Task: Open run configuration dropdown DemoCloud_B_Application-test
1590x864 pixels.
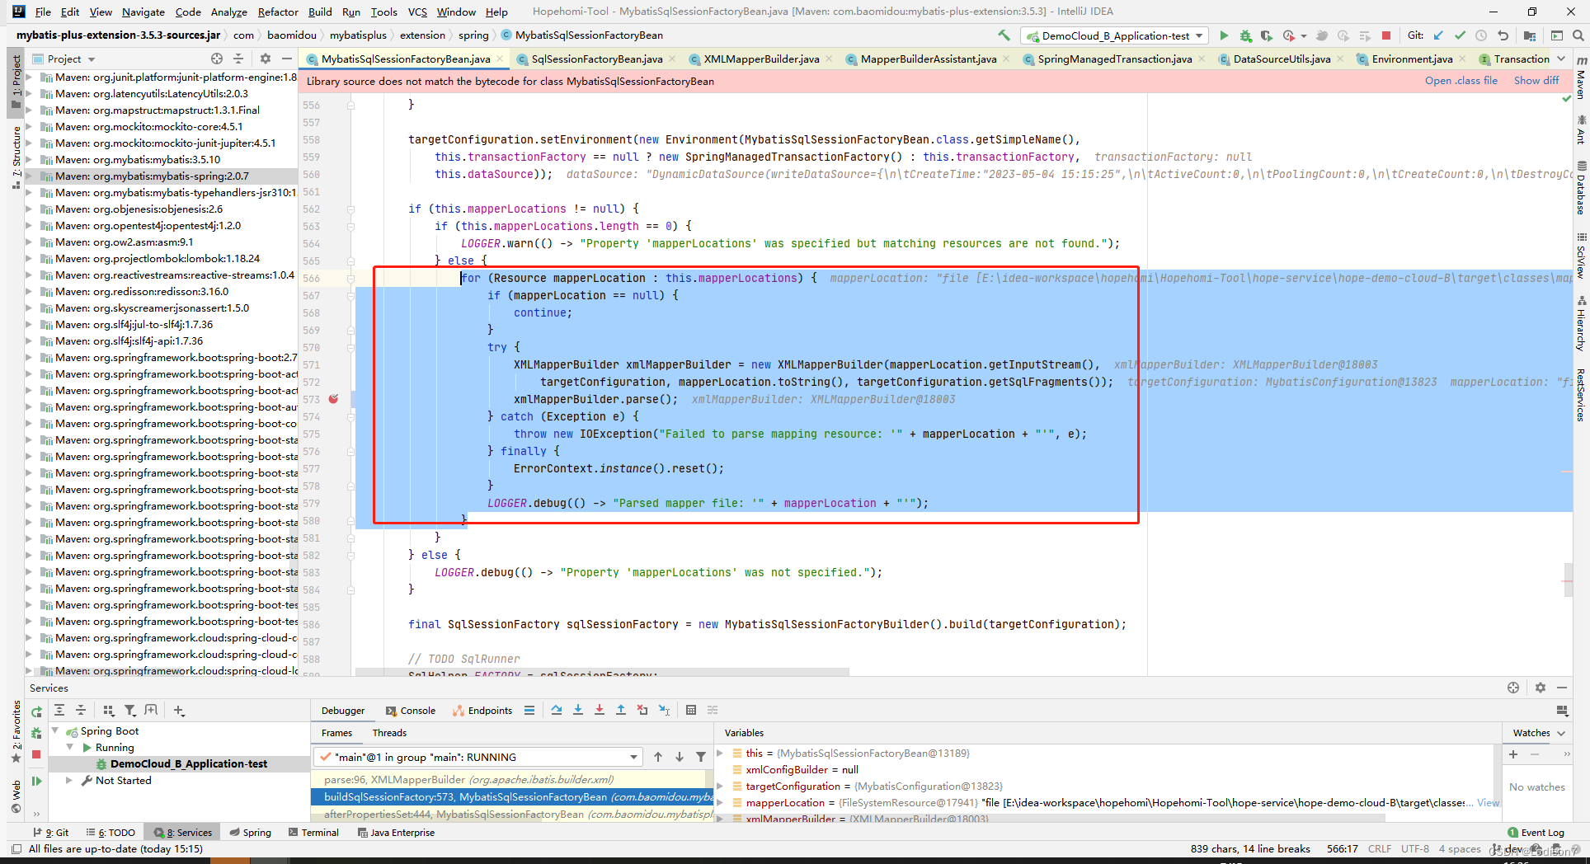Action: [x=1115, y=35]
